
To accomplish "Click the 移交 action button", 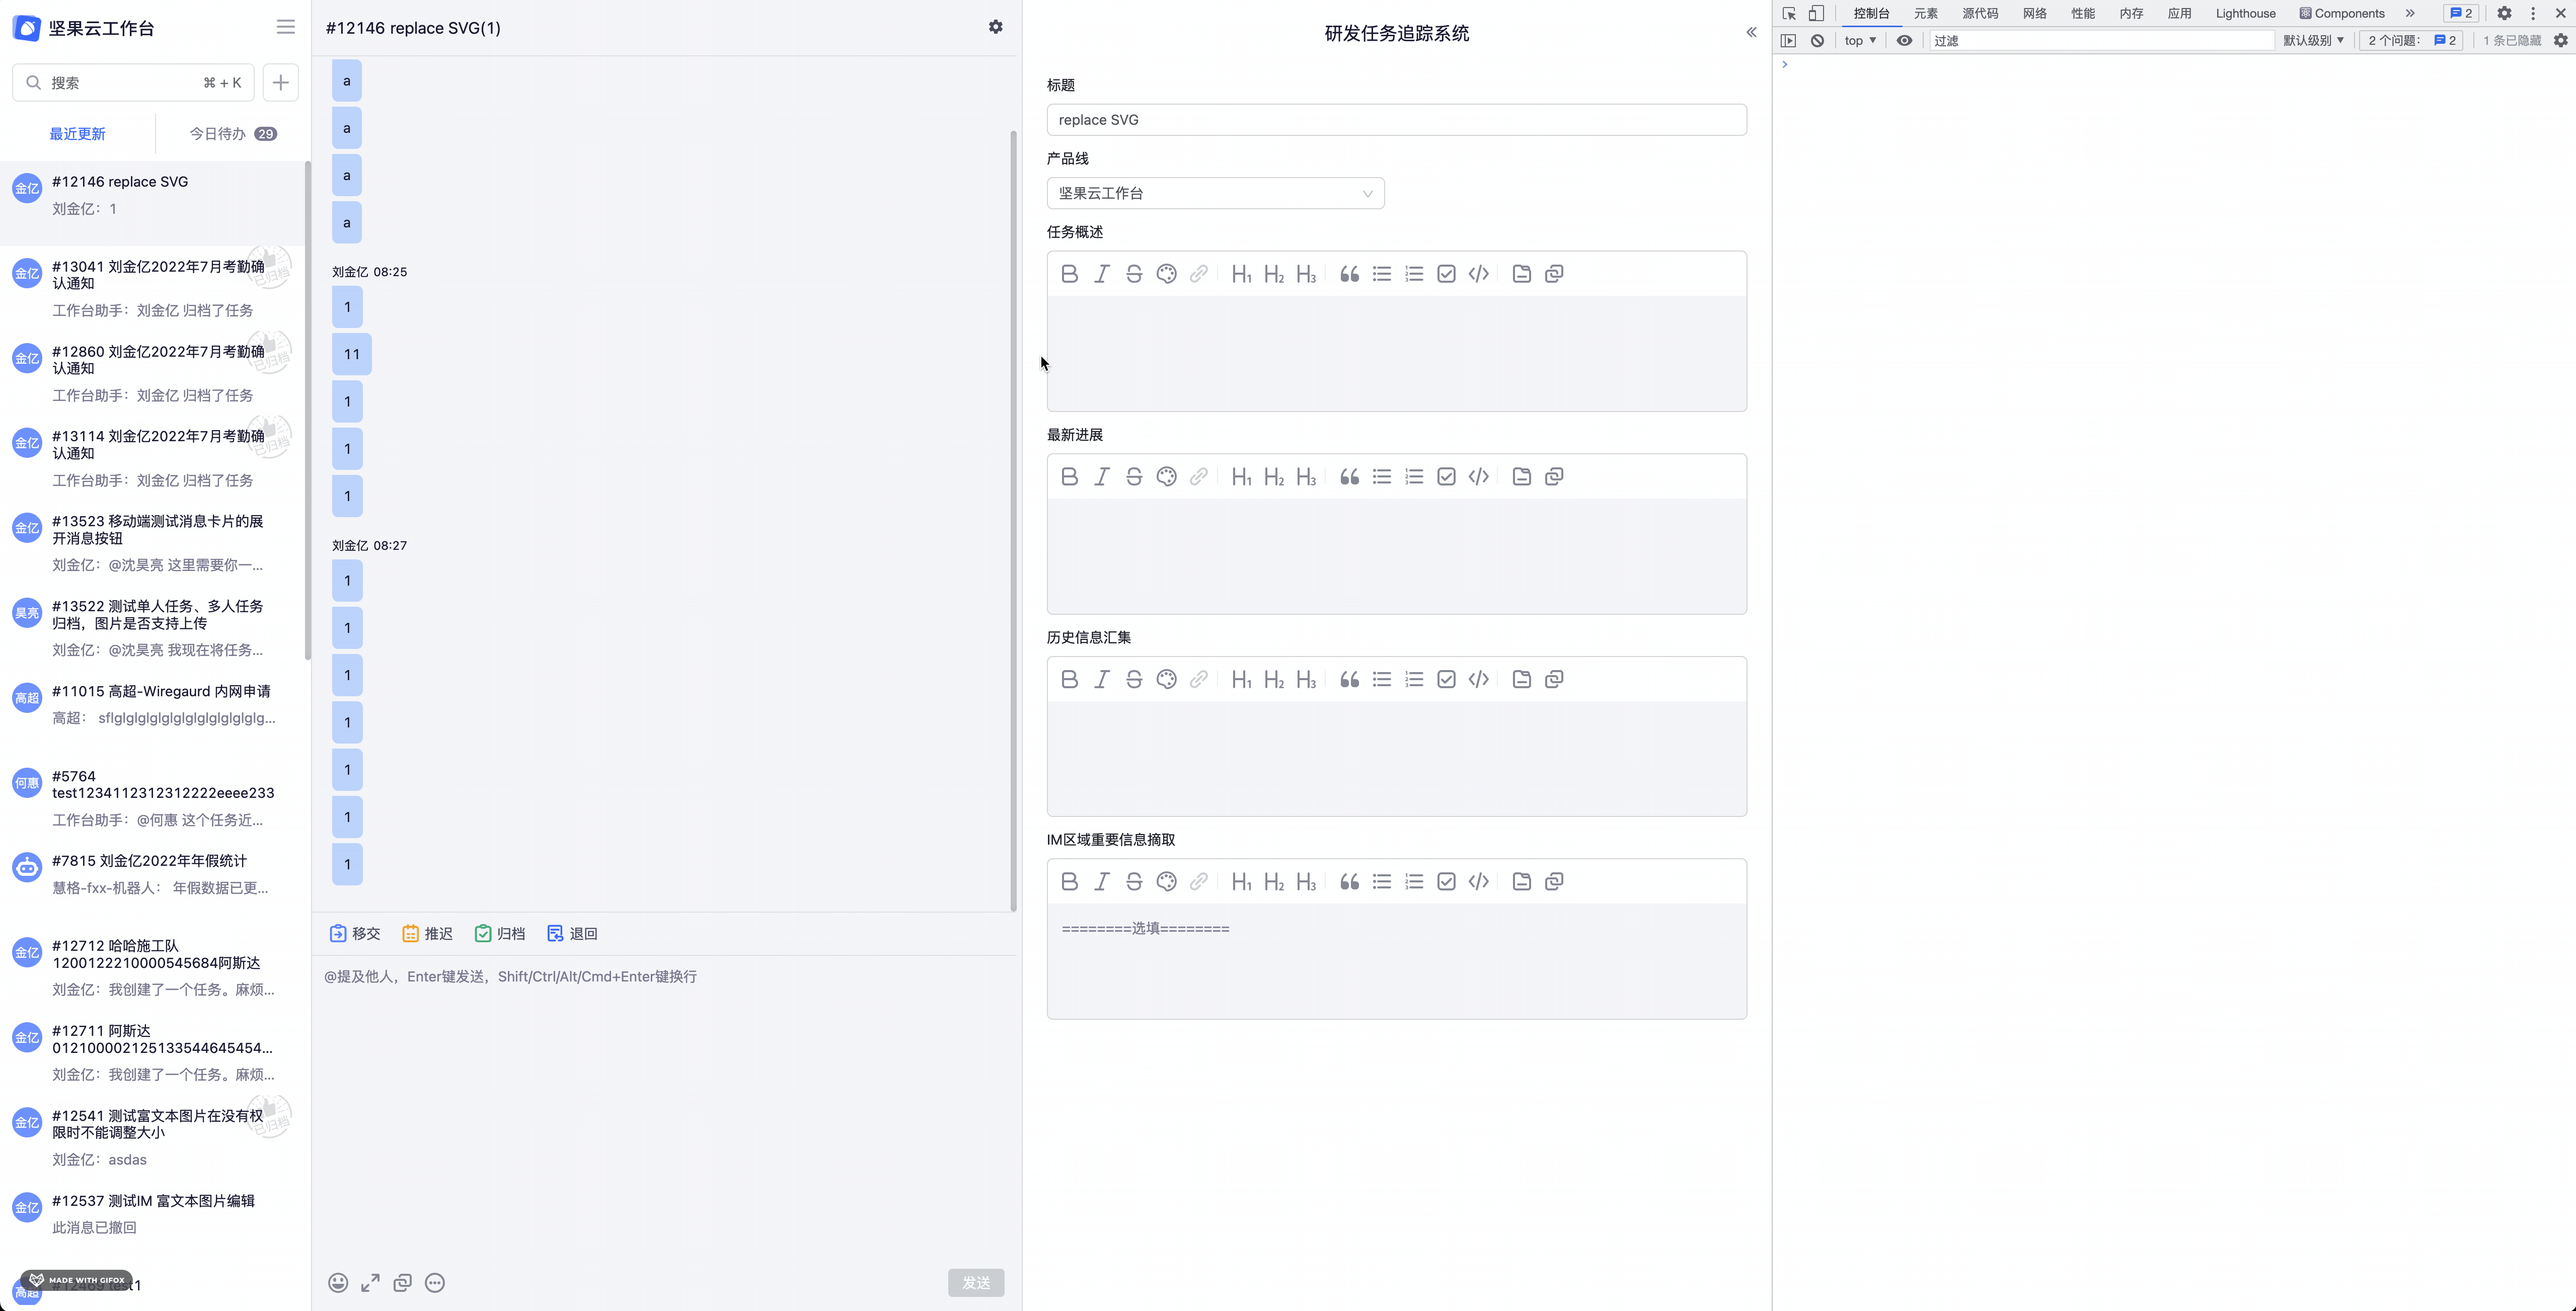I will [x=355, y=933].
